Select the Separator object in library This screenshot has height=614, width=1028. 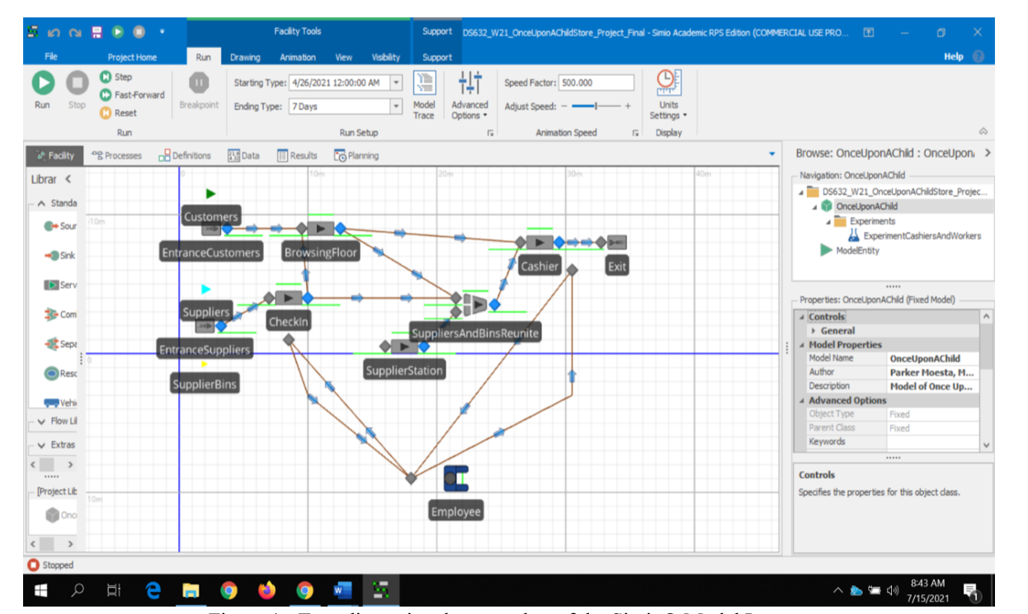pos(59,344)
